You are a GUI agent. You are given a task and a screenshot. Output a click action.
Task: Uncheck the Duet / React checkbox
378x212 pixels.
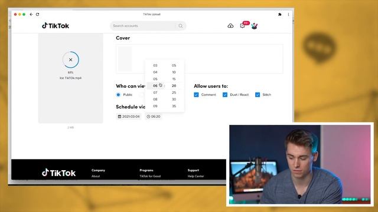click(x=225, y=95)
